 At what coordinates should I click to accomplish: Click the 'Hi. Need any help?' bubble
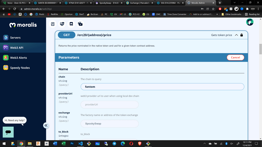(15, 120)
